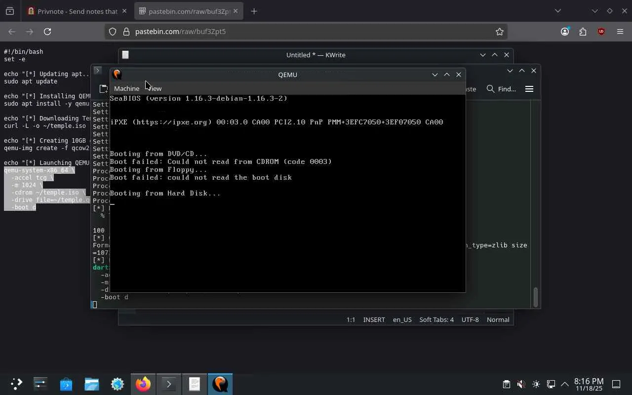Open the Soft Tabs: 4 indentation menu

pyautogui.click(x=436, y=319)
